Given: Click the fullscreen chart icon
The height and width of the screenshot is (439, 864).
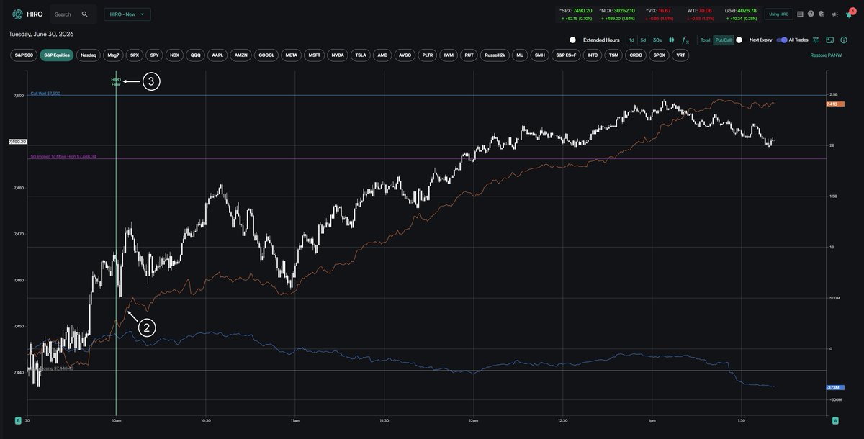Looking at the screenshot, I should [829, 40].
